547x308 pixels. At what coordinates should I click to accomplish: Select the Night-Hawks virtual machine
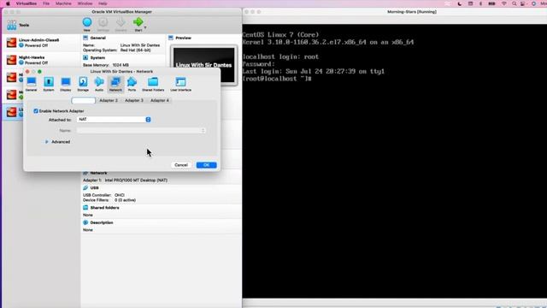[42, 60]
